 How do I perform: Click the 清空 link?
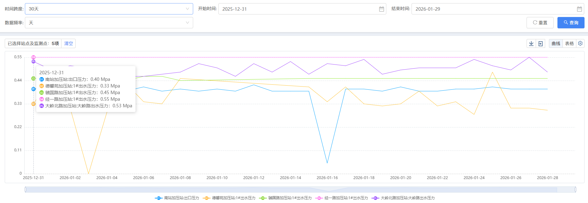(x=68, y=43)
